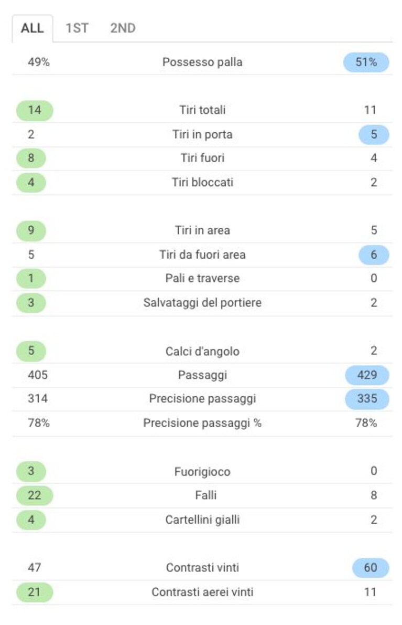Click the 60 Contrasti vinti blue badge
402x625 pixels.
click(x=371, y=568)
